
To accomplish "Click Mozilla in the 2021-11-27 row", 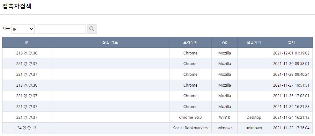I will click(x=224, y=85).
